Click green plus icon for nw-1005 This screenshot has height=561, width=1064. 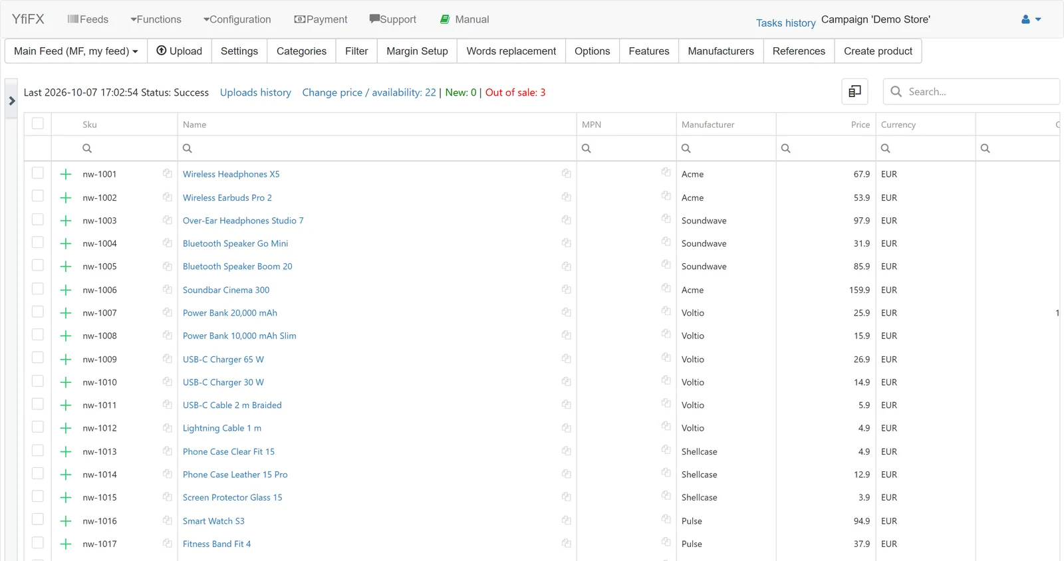(x=66, y=267)
